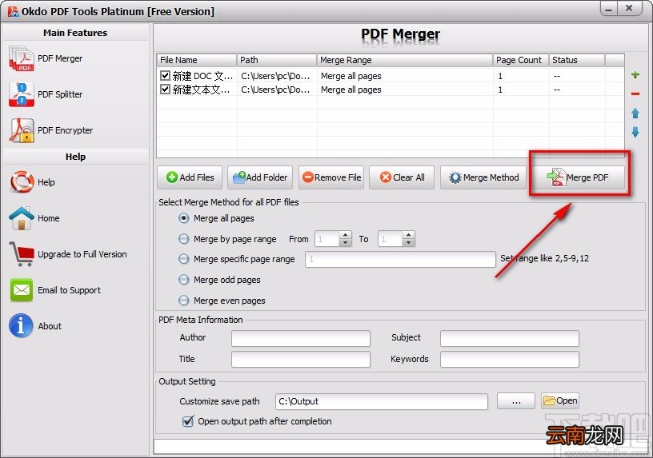Select Merge specific page range radio button
Image resolution: width=653 pixels, height=458 pixels.
pos(184,259)
